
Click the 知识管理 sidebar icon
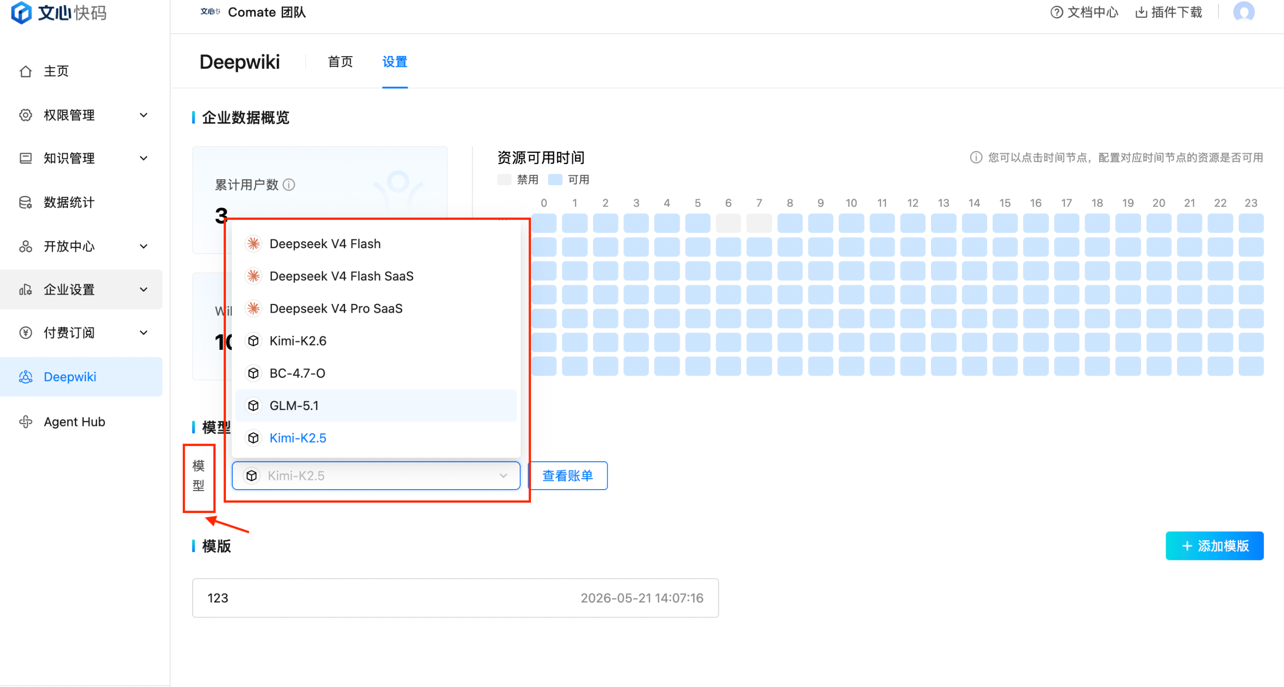[x=25, y=158]
